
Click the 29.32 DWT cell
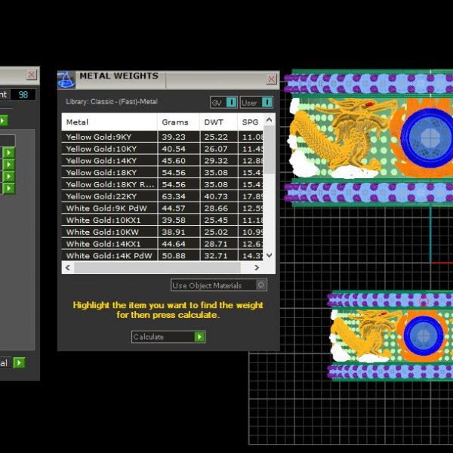(219, 161)
